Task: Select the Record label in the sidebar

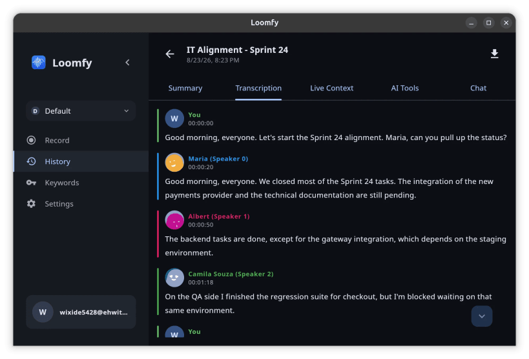Action: [x=57, y=140]
